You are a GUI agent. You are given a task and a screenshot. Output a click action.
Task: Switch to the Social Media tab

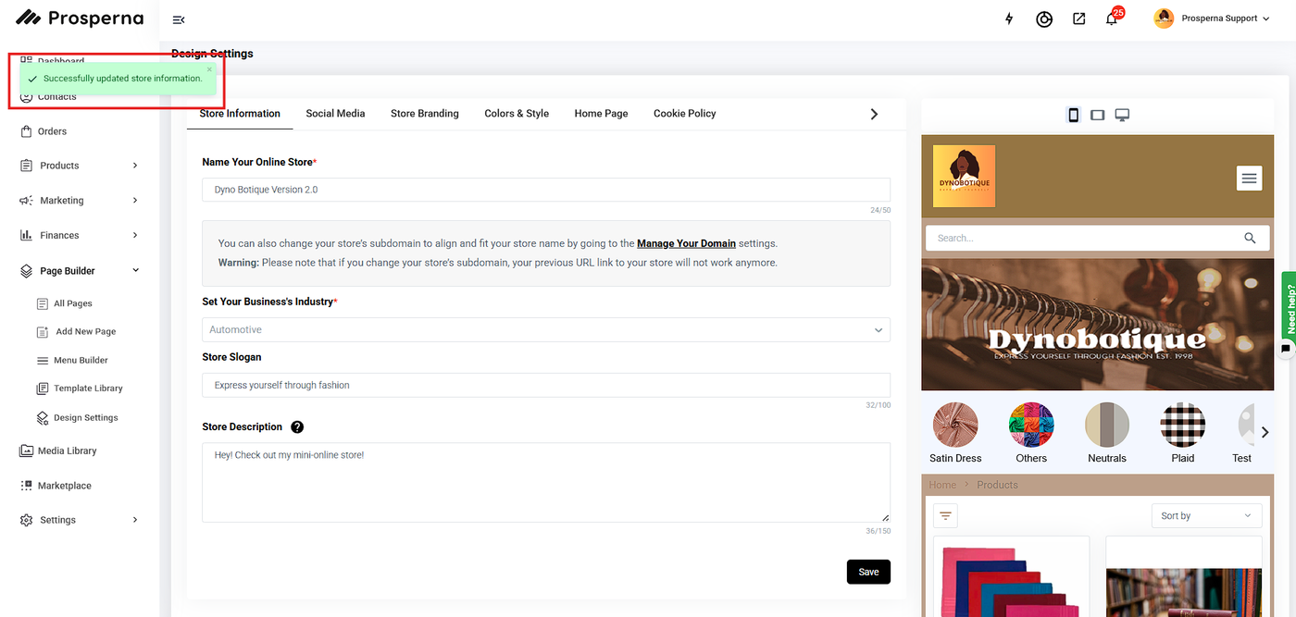coord(335,114)
